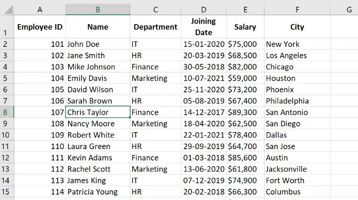
Task: Select row 8 header
Action: point(6,112)
